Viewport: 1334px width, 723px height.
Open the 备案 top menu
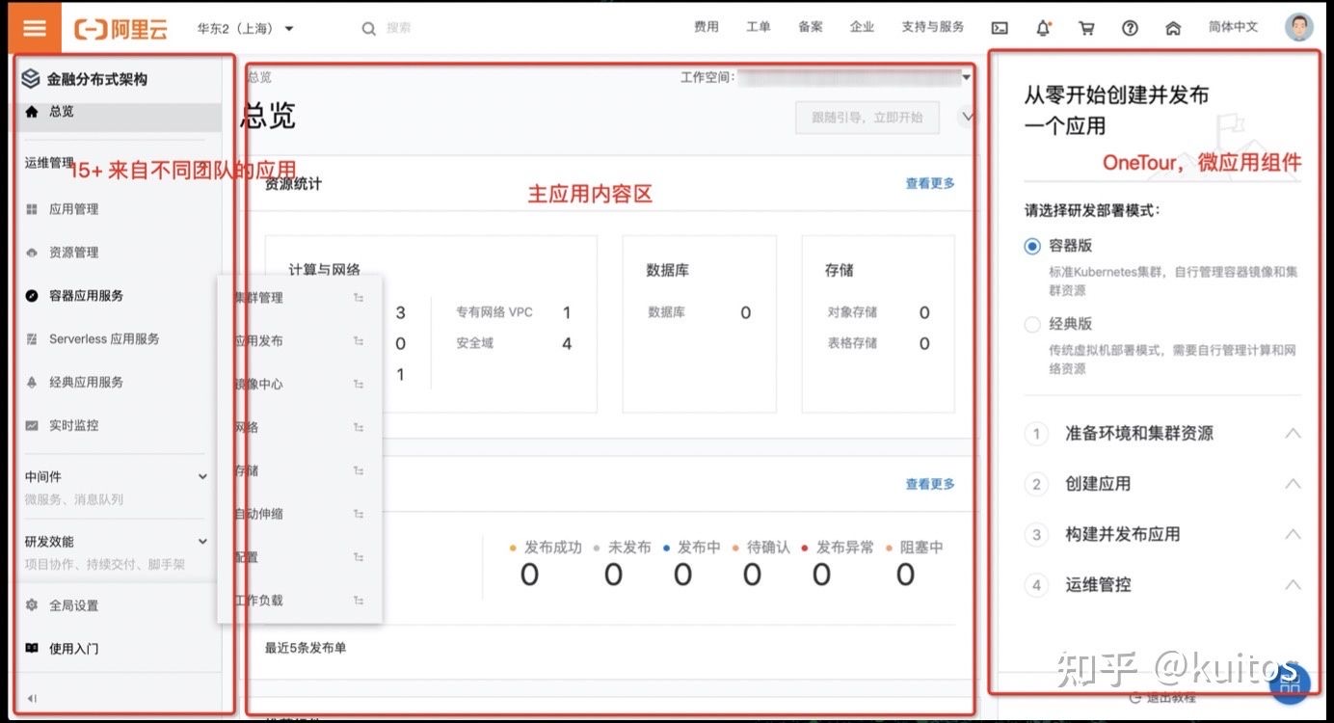point(811,27)
